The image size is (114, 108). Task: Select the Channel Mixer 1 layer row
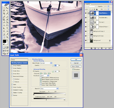[x=97, y=27]
